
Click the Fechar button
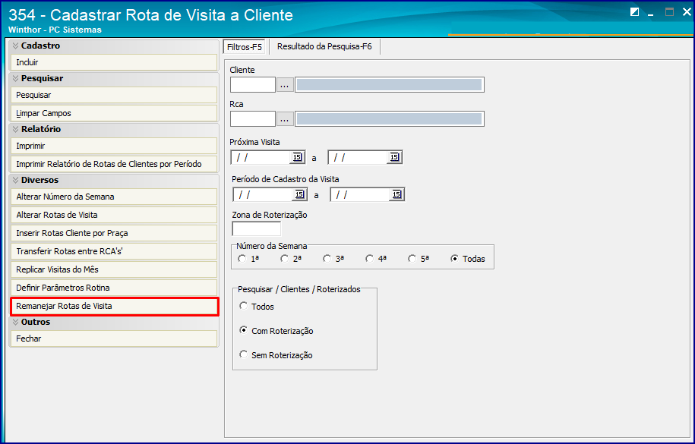click(x=114, y=339)
